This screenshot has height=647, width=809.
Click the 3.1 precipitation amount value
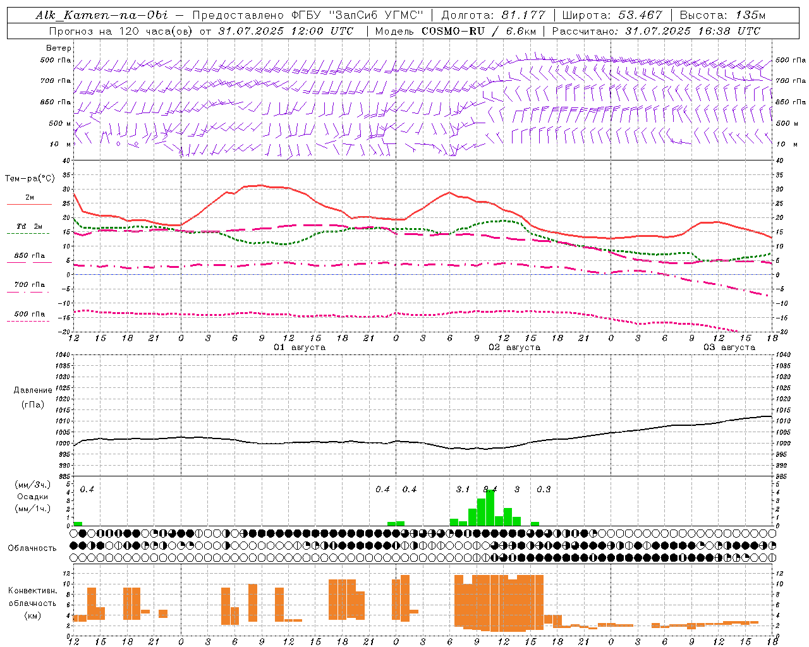tap(463, 490)
